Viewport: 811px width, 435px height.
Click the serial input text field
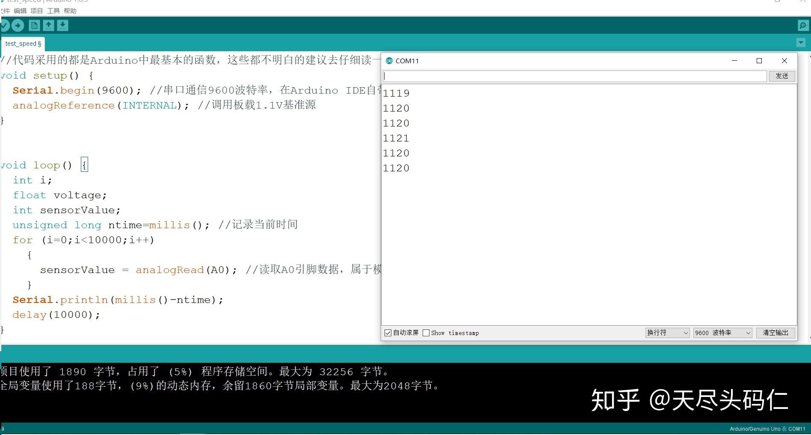(575, 76)
